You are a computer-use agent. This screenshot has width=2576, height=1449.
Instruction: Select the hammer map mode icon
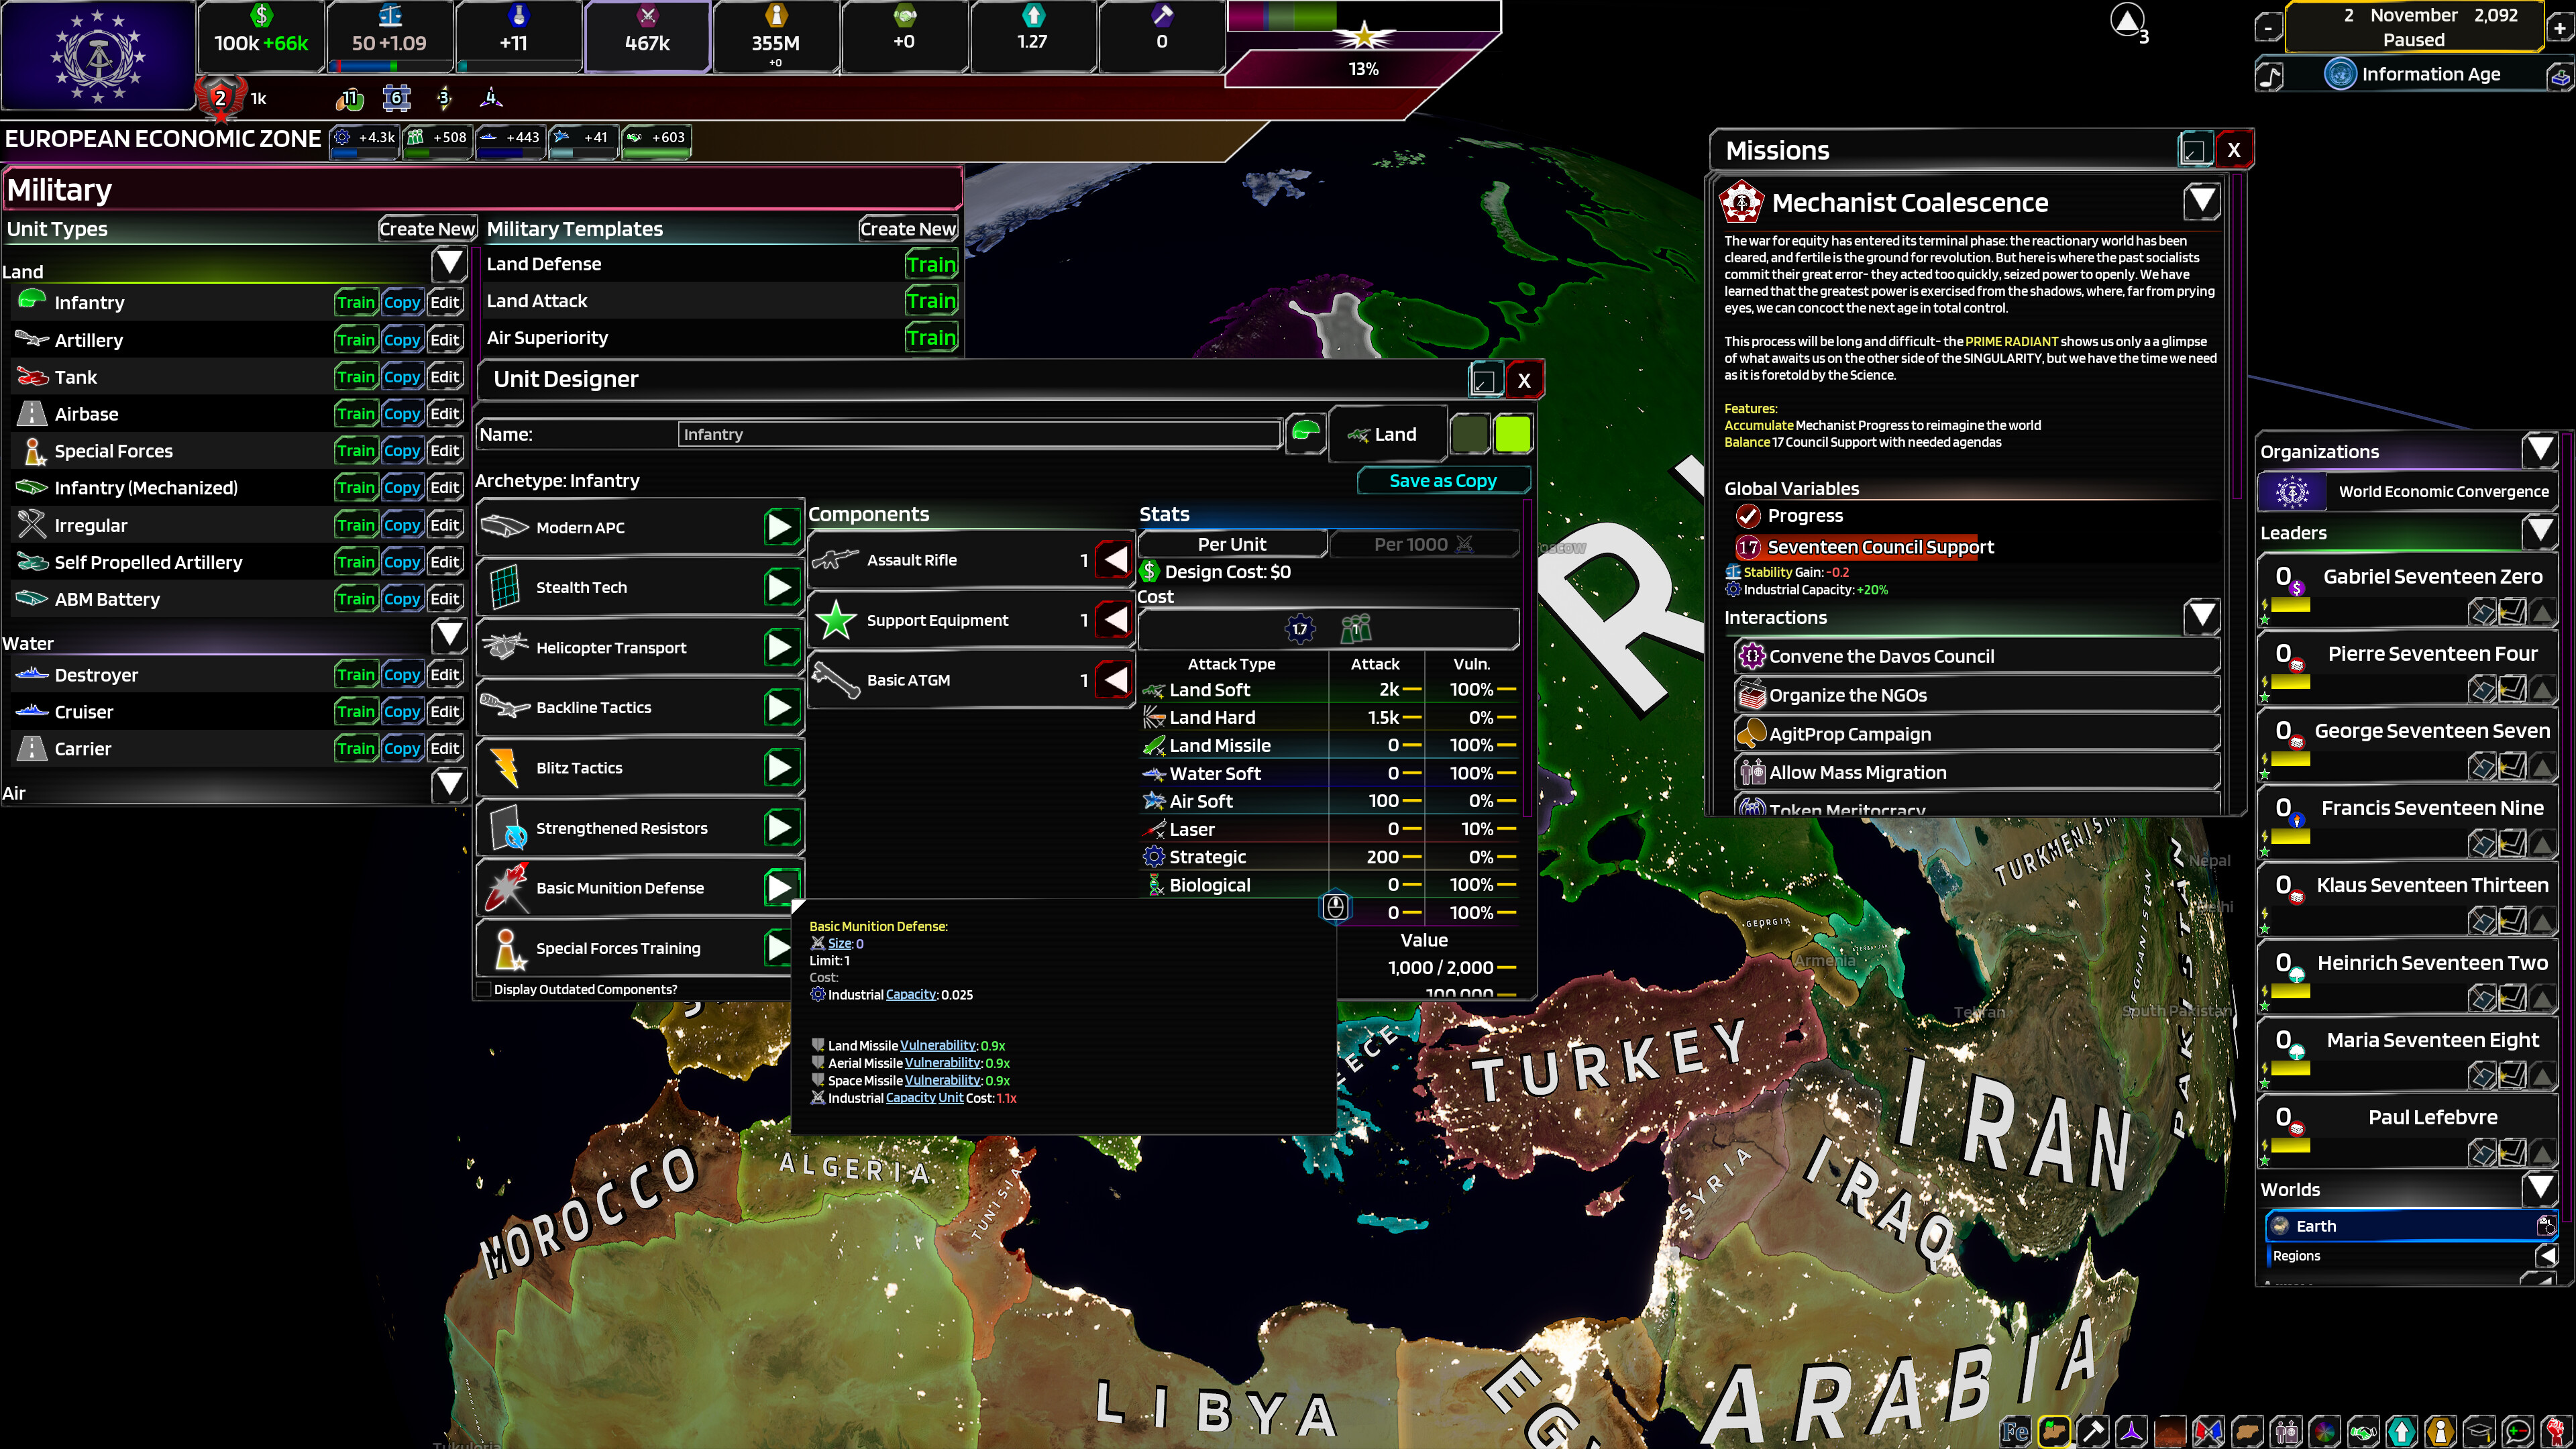point(2093,1432)
